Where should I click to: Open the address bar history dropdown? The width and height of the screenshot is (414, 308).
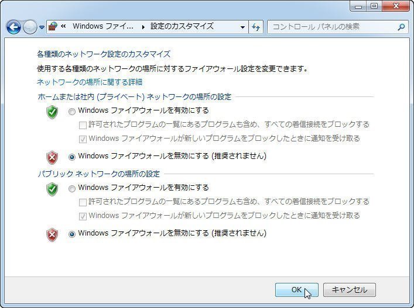pos(242,27)
